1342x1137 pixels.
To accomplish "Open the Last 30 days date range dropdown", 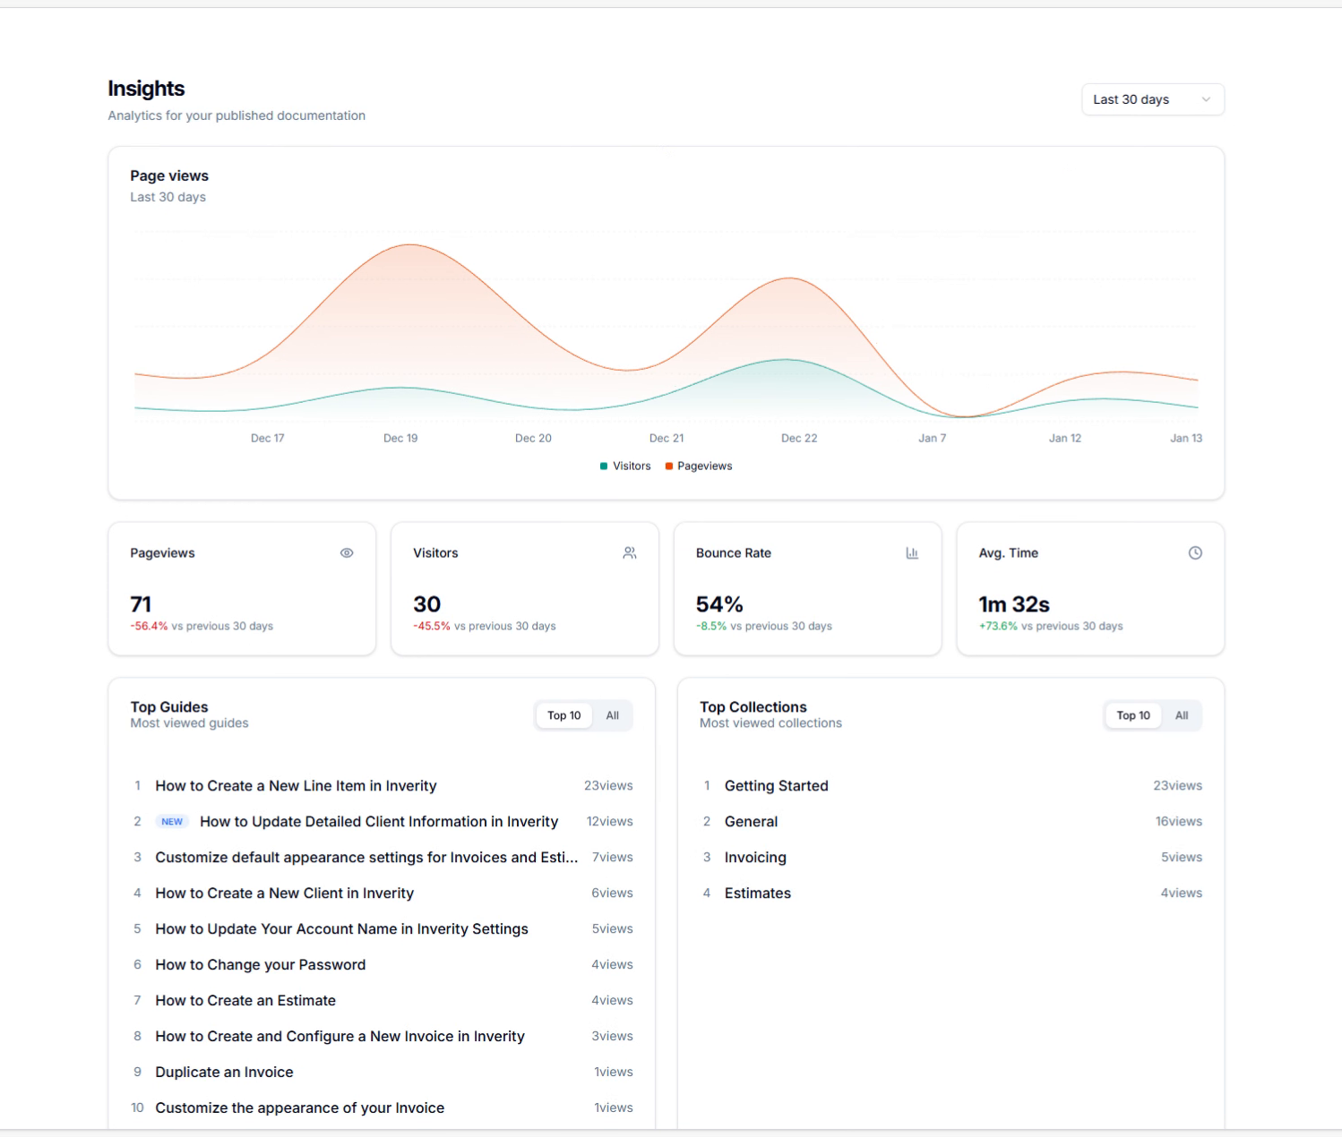I will click(1151, 99).
